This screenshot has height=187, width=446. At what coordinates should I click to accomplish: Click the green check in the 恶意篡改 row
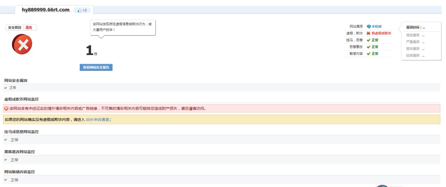click(368, 47)
